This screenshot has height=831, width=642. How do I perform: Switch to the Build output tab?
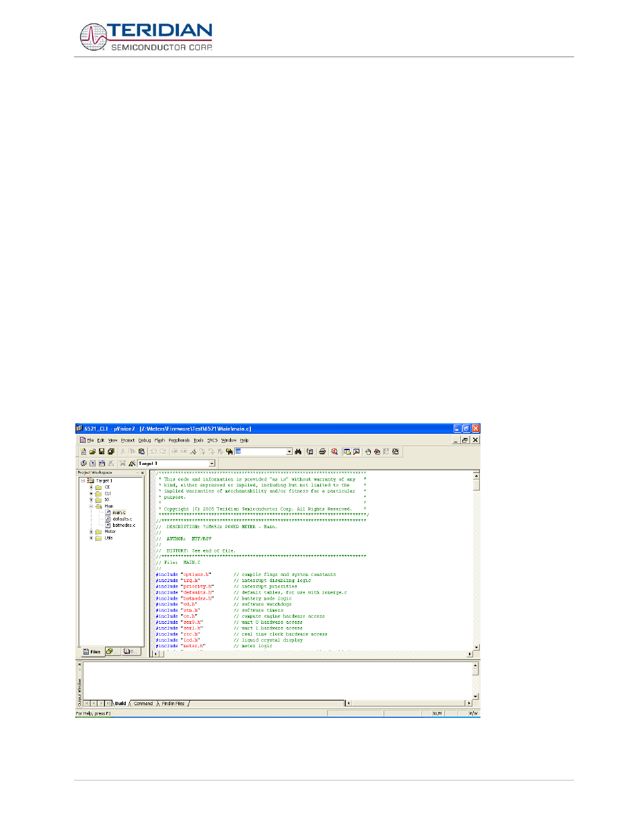120,703
